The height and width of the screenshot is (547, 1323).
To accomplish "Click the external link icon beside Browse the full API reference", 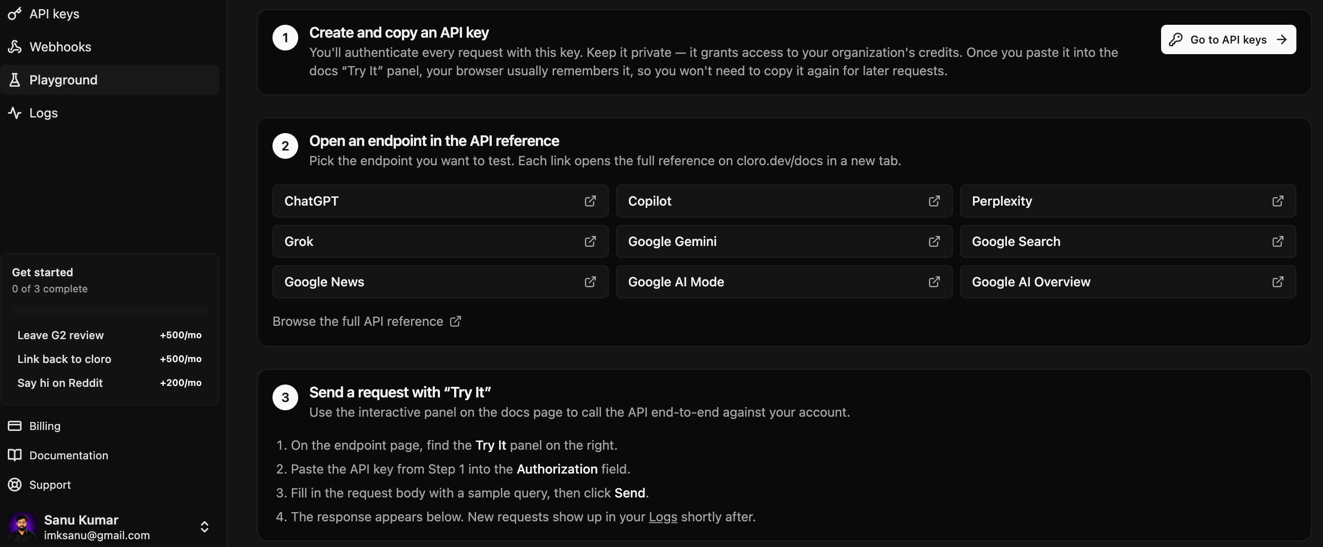I will point(456,322).
